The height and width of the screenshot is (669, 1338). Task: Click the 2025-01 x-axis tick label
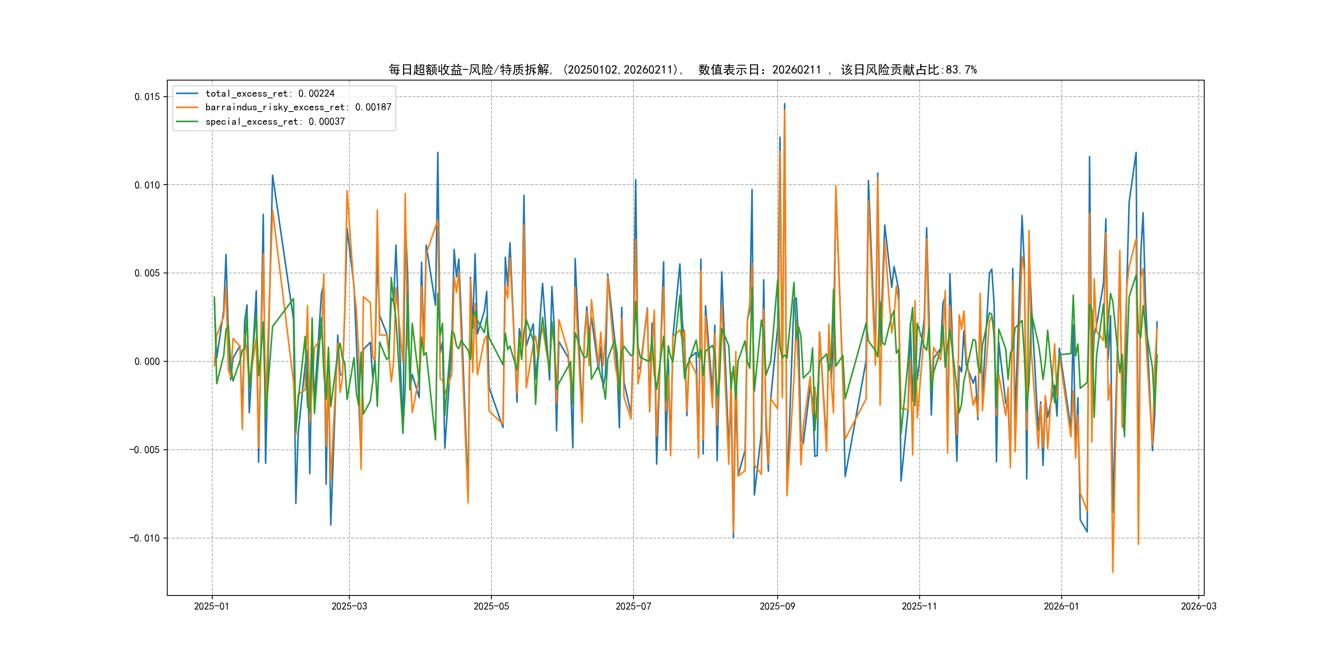[211, 606]
